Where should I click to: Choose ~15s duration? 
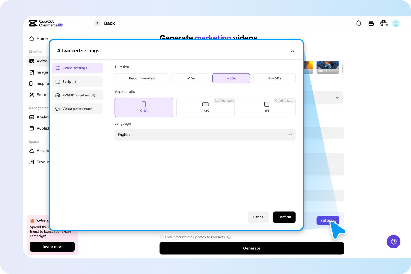191,78
